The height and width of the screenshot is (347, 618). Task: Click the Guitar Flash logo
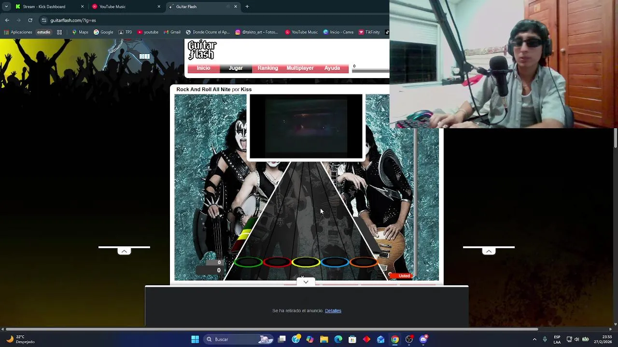tap(202, 50)
